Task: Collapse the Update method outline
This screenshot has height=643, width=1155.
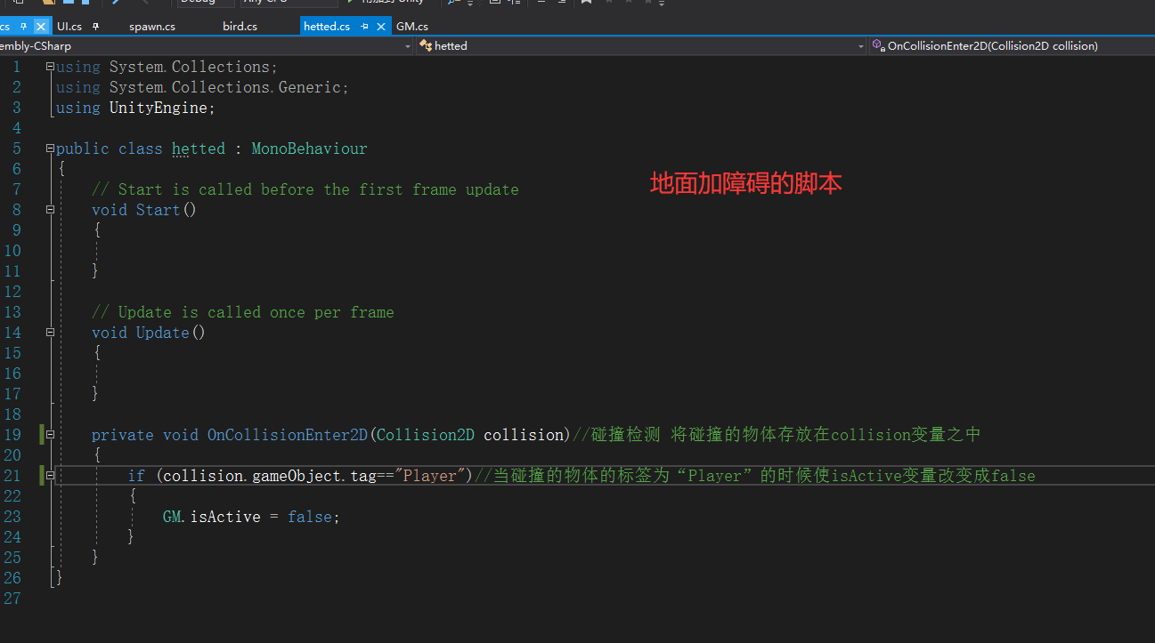Action: click(x=50, y=333)
